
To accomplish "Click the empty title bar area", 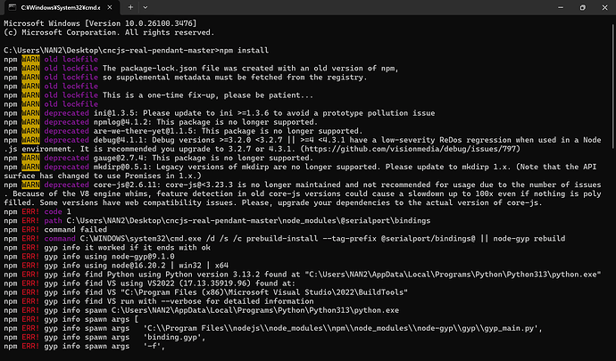I will click(x=350, y=7).
